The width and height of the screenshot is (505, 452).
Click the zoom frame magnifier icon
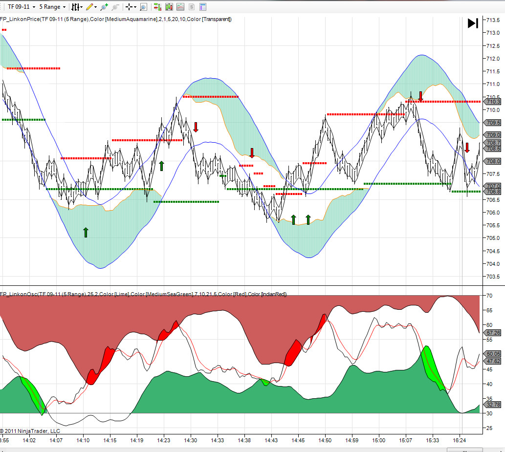point(143,7)
